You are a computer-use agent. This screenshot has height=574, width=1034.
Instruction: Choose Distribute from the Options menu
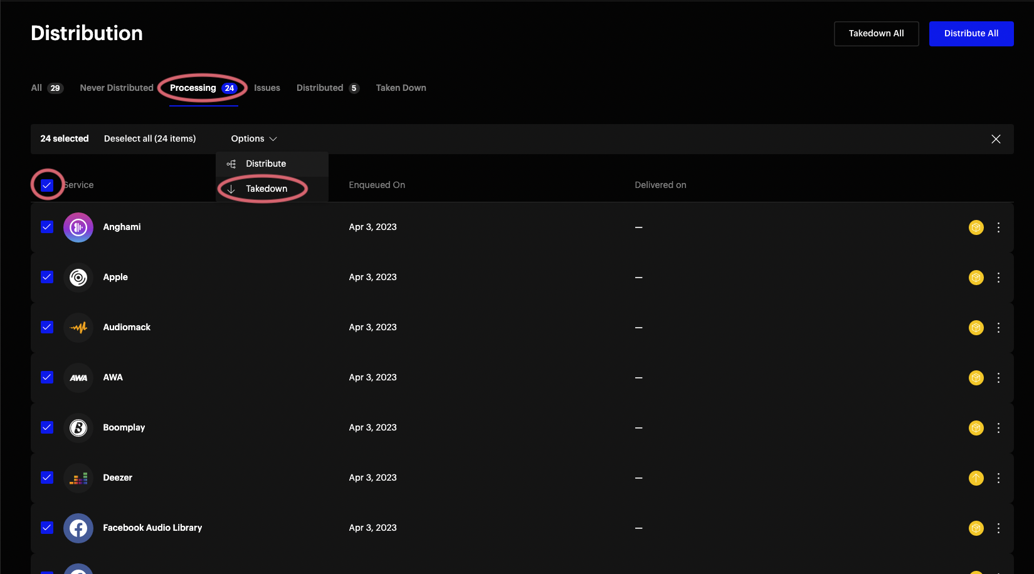pos(272,164)
